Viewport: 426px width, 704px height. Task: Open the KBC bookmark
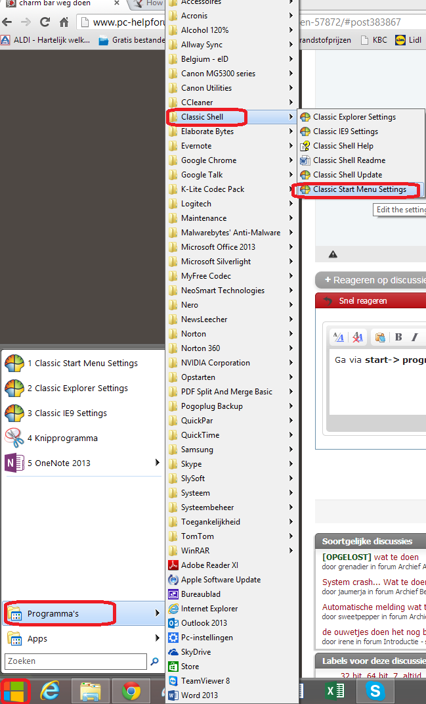374,40
